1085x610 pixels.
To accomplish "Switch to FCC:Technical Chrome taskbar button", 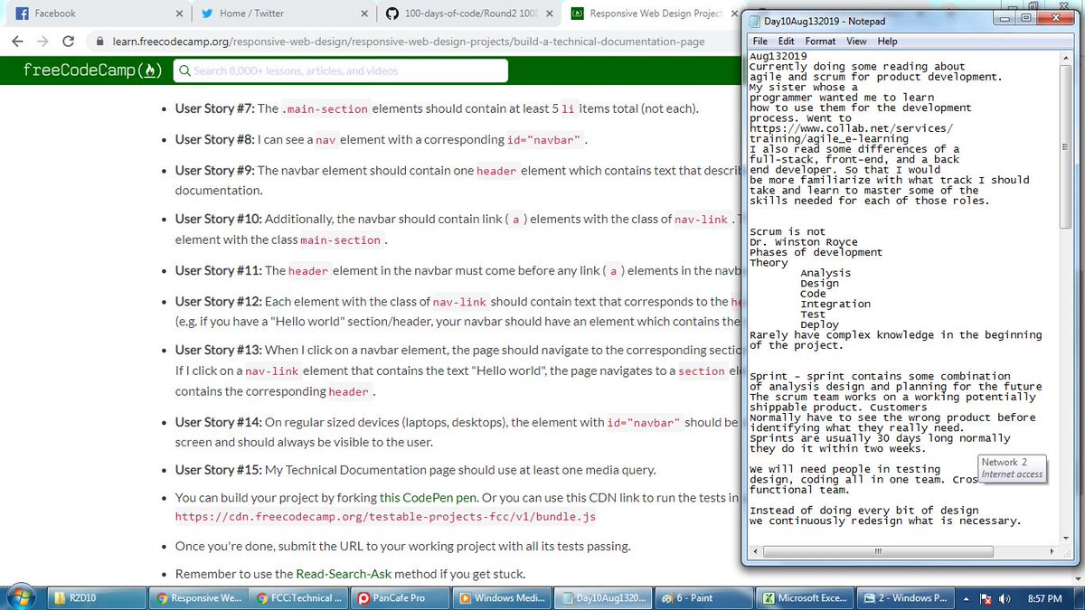I will (x=298, y=597).
